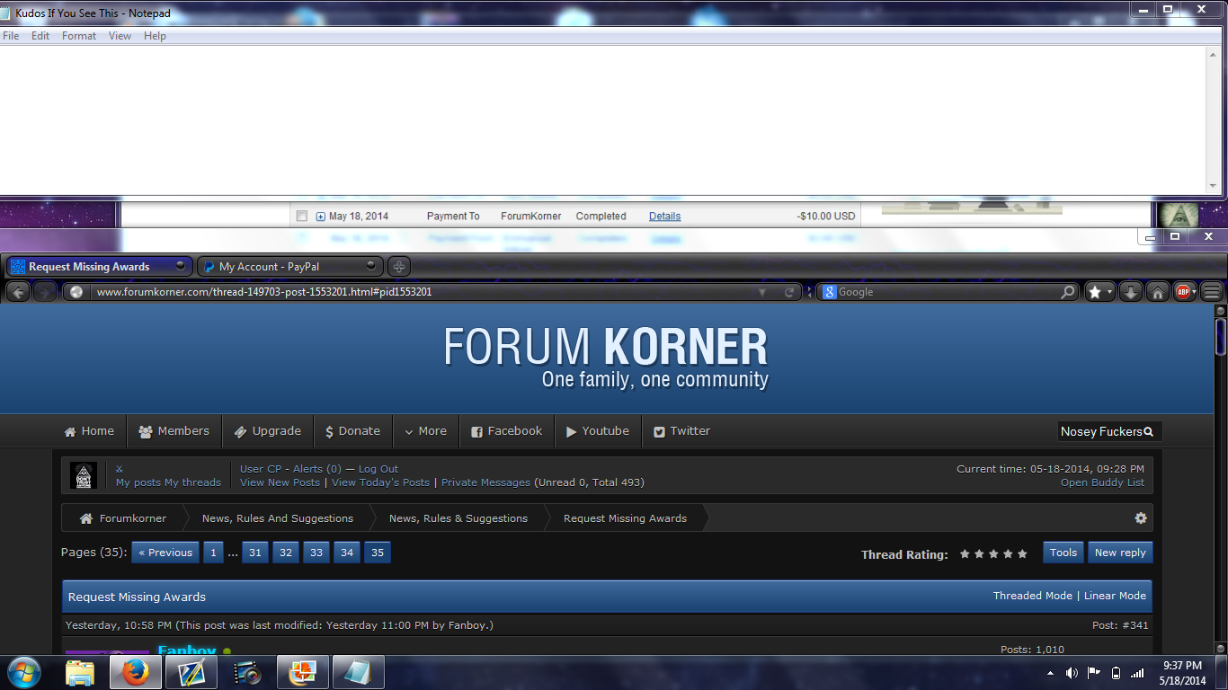Switch to the My Account - PayPal tab
1228x690 pixels.
[x=289, y=267]
